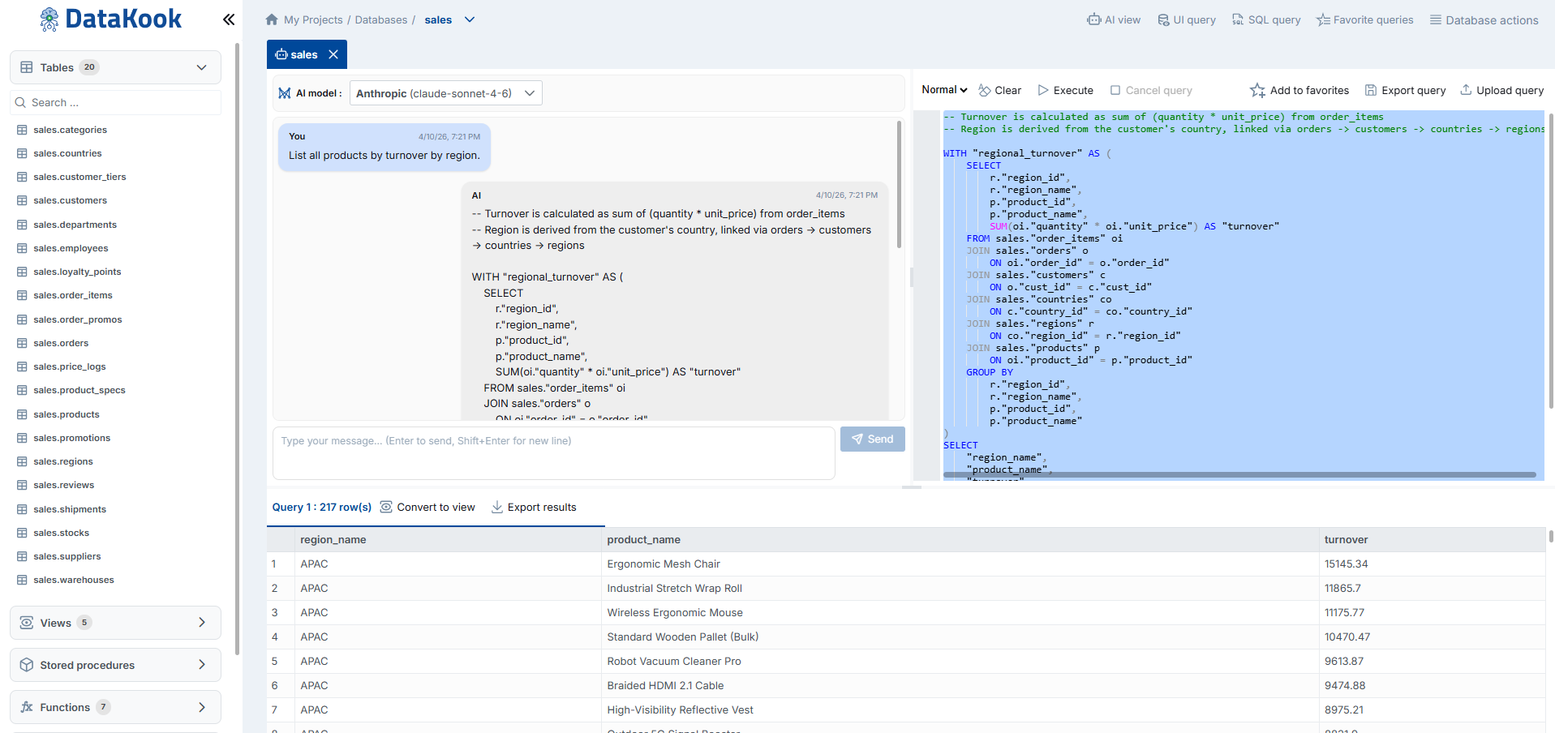Cancel the running query
This screenshot has height=733, width=1555.
click(x=1150, y=90)
